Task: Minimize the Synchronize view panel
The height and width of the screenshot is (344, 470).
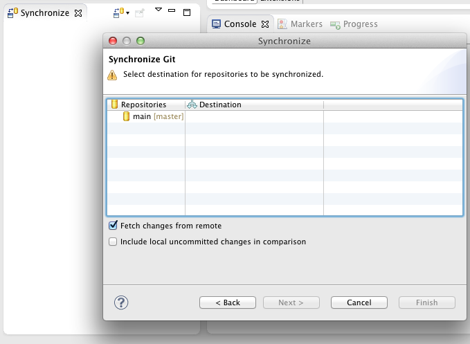Action: tap(172, 10)
